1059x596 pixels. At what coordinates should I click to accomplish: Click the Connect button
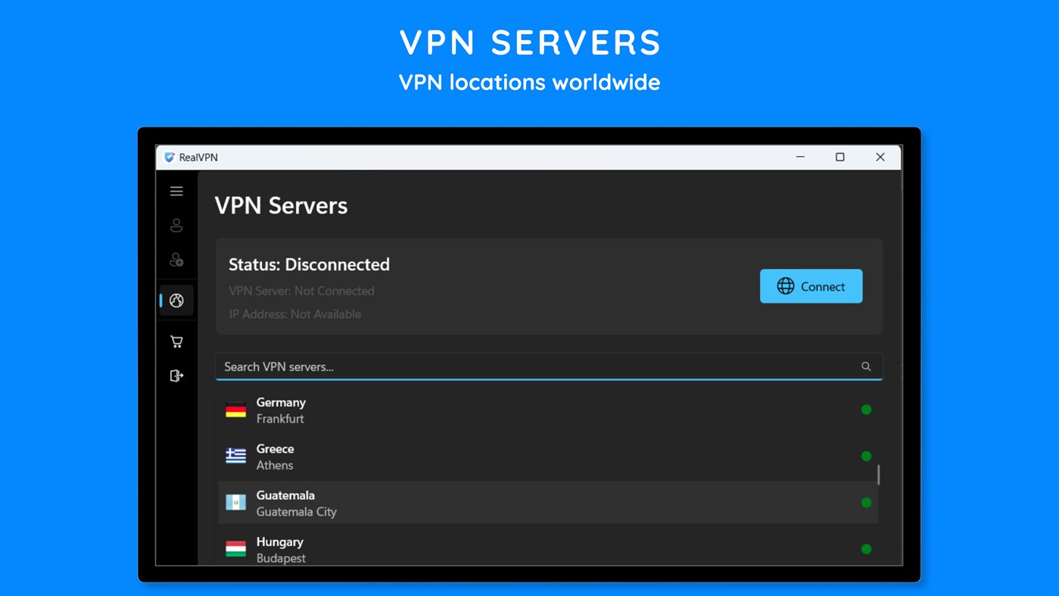coord(811,286)
